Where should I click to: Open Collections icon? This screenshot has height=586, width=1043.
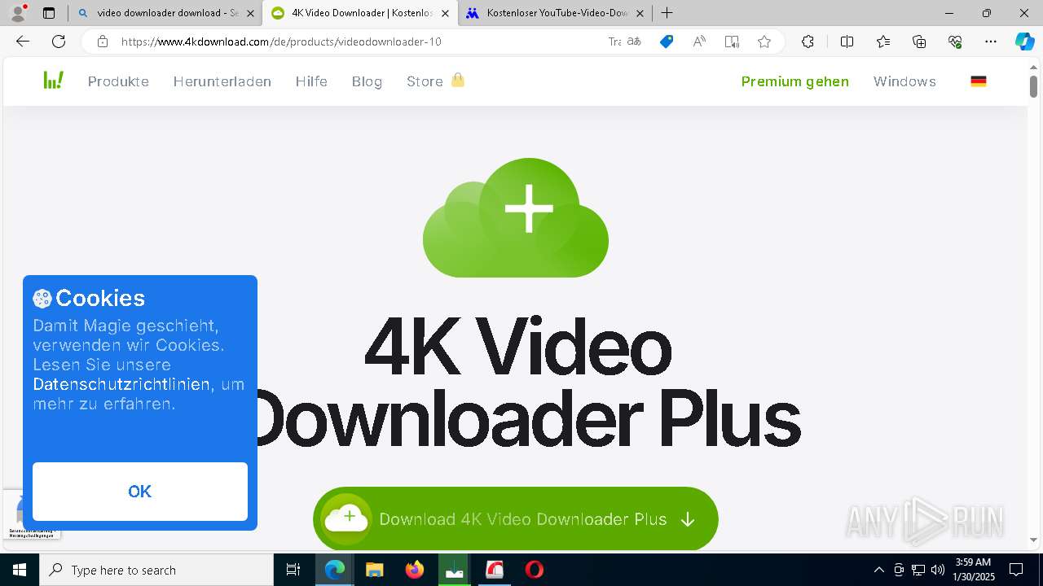(919, 42)
